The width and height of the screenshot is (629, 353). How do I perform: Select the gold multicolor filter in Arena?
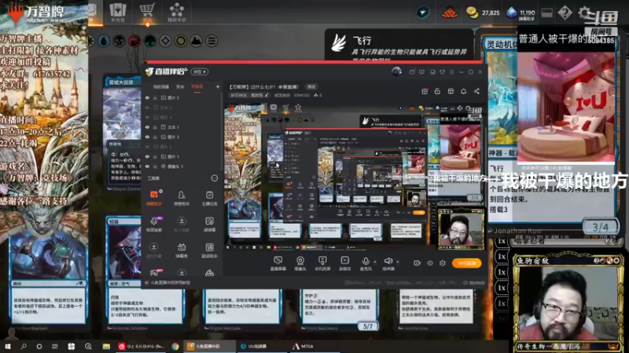181,41
